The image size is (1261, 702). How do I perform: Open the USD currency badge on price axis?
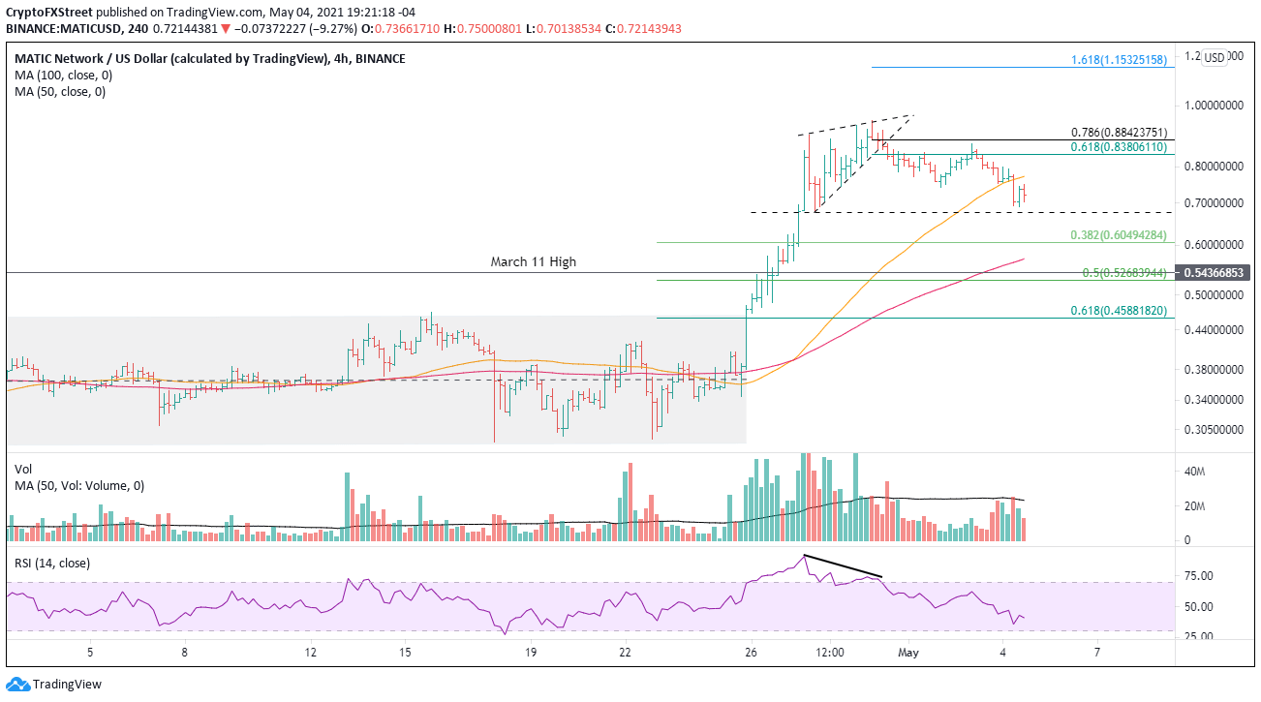pyautogui.click(x=1215, y=57)
